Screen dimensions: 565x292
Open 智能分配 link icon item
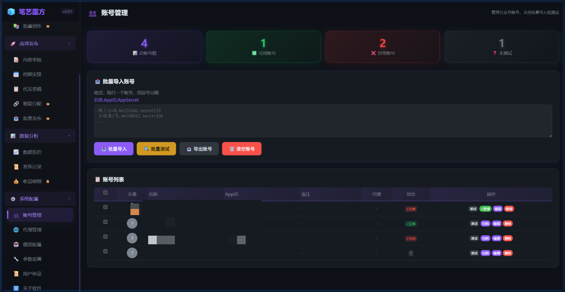coord(16,104)
